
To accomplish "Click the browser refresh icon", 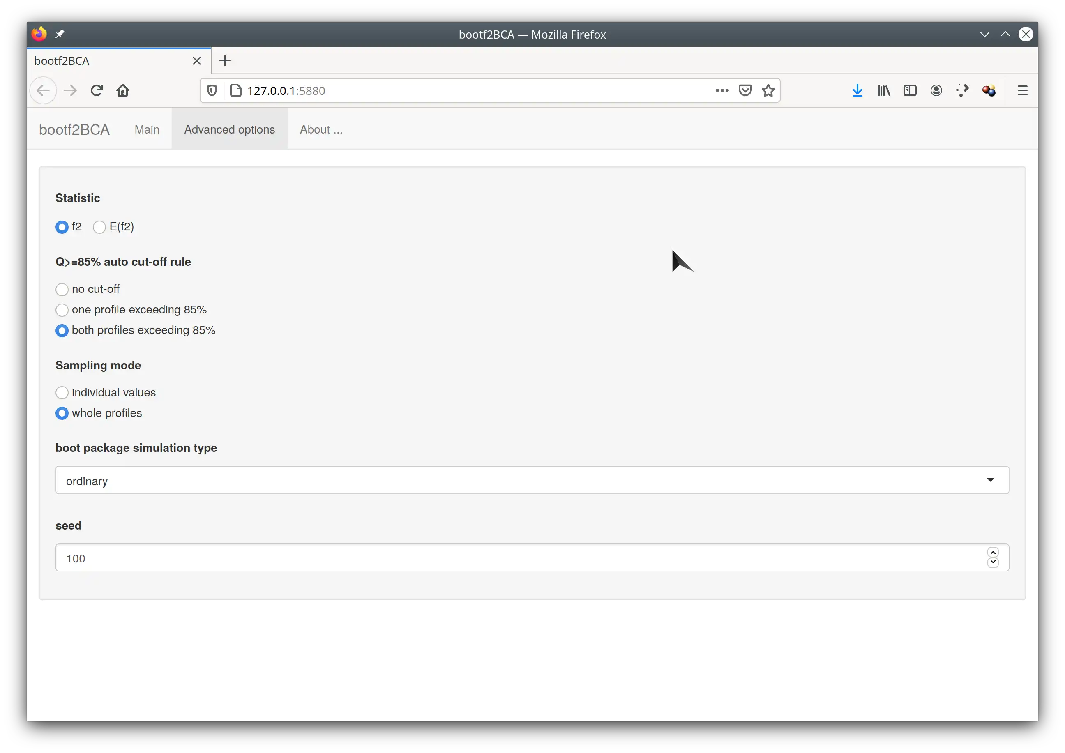I will (x=97, y=90).
